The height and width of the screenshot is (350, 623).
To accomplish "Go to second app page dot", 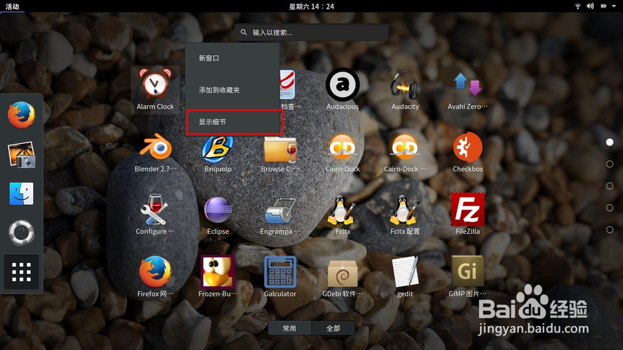I will coord(609,164).
